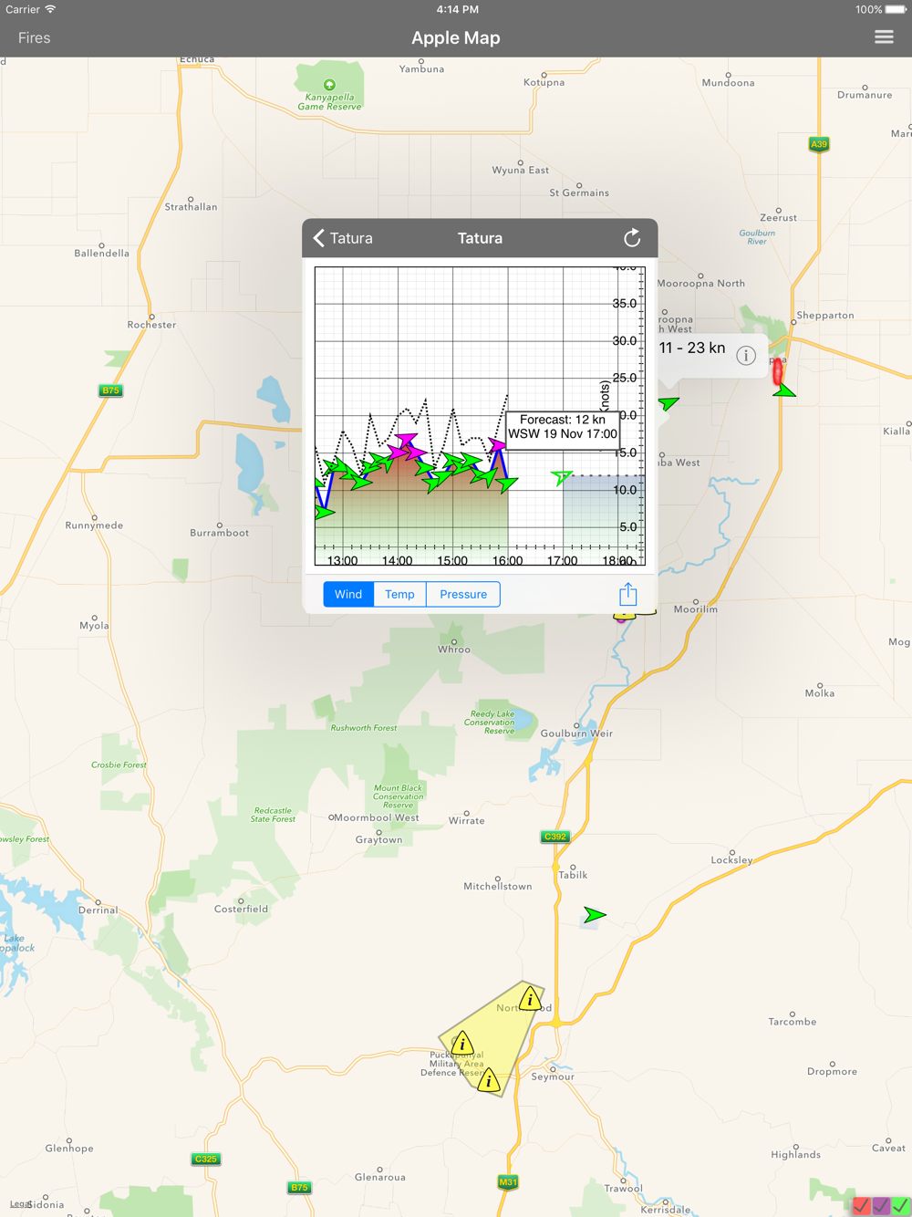Select the forecast wind arrow at 17:00
The image size is (912, 1217).
[562, 477]
